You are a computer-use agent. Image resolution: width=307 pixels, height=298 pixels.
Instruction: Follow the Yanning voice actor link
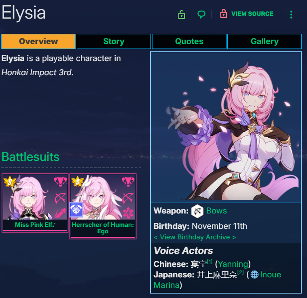point(233,264)
